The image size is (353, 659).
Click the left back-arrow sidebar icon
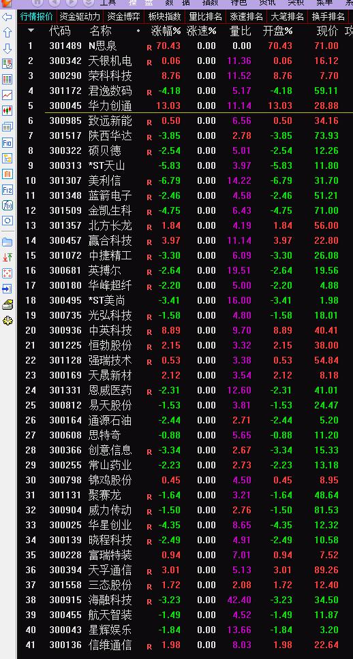[x=7, y=17]
